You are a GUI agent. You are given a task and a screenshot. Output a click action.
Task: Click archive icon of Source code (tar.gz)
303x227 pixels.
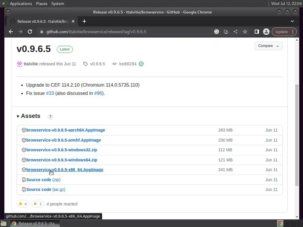coord(24,189)
